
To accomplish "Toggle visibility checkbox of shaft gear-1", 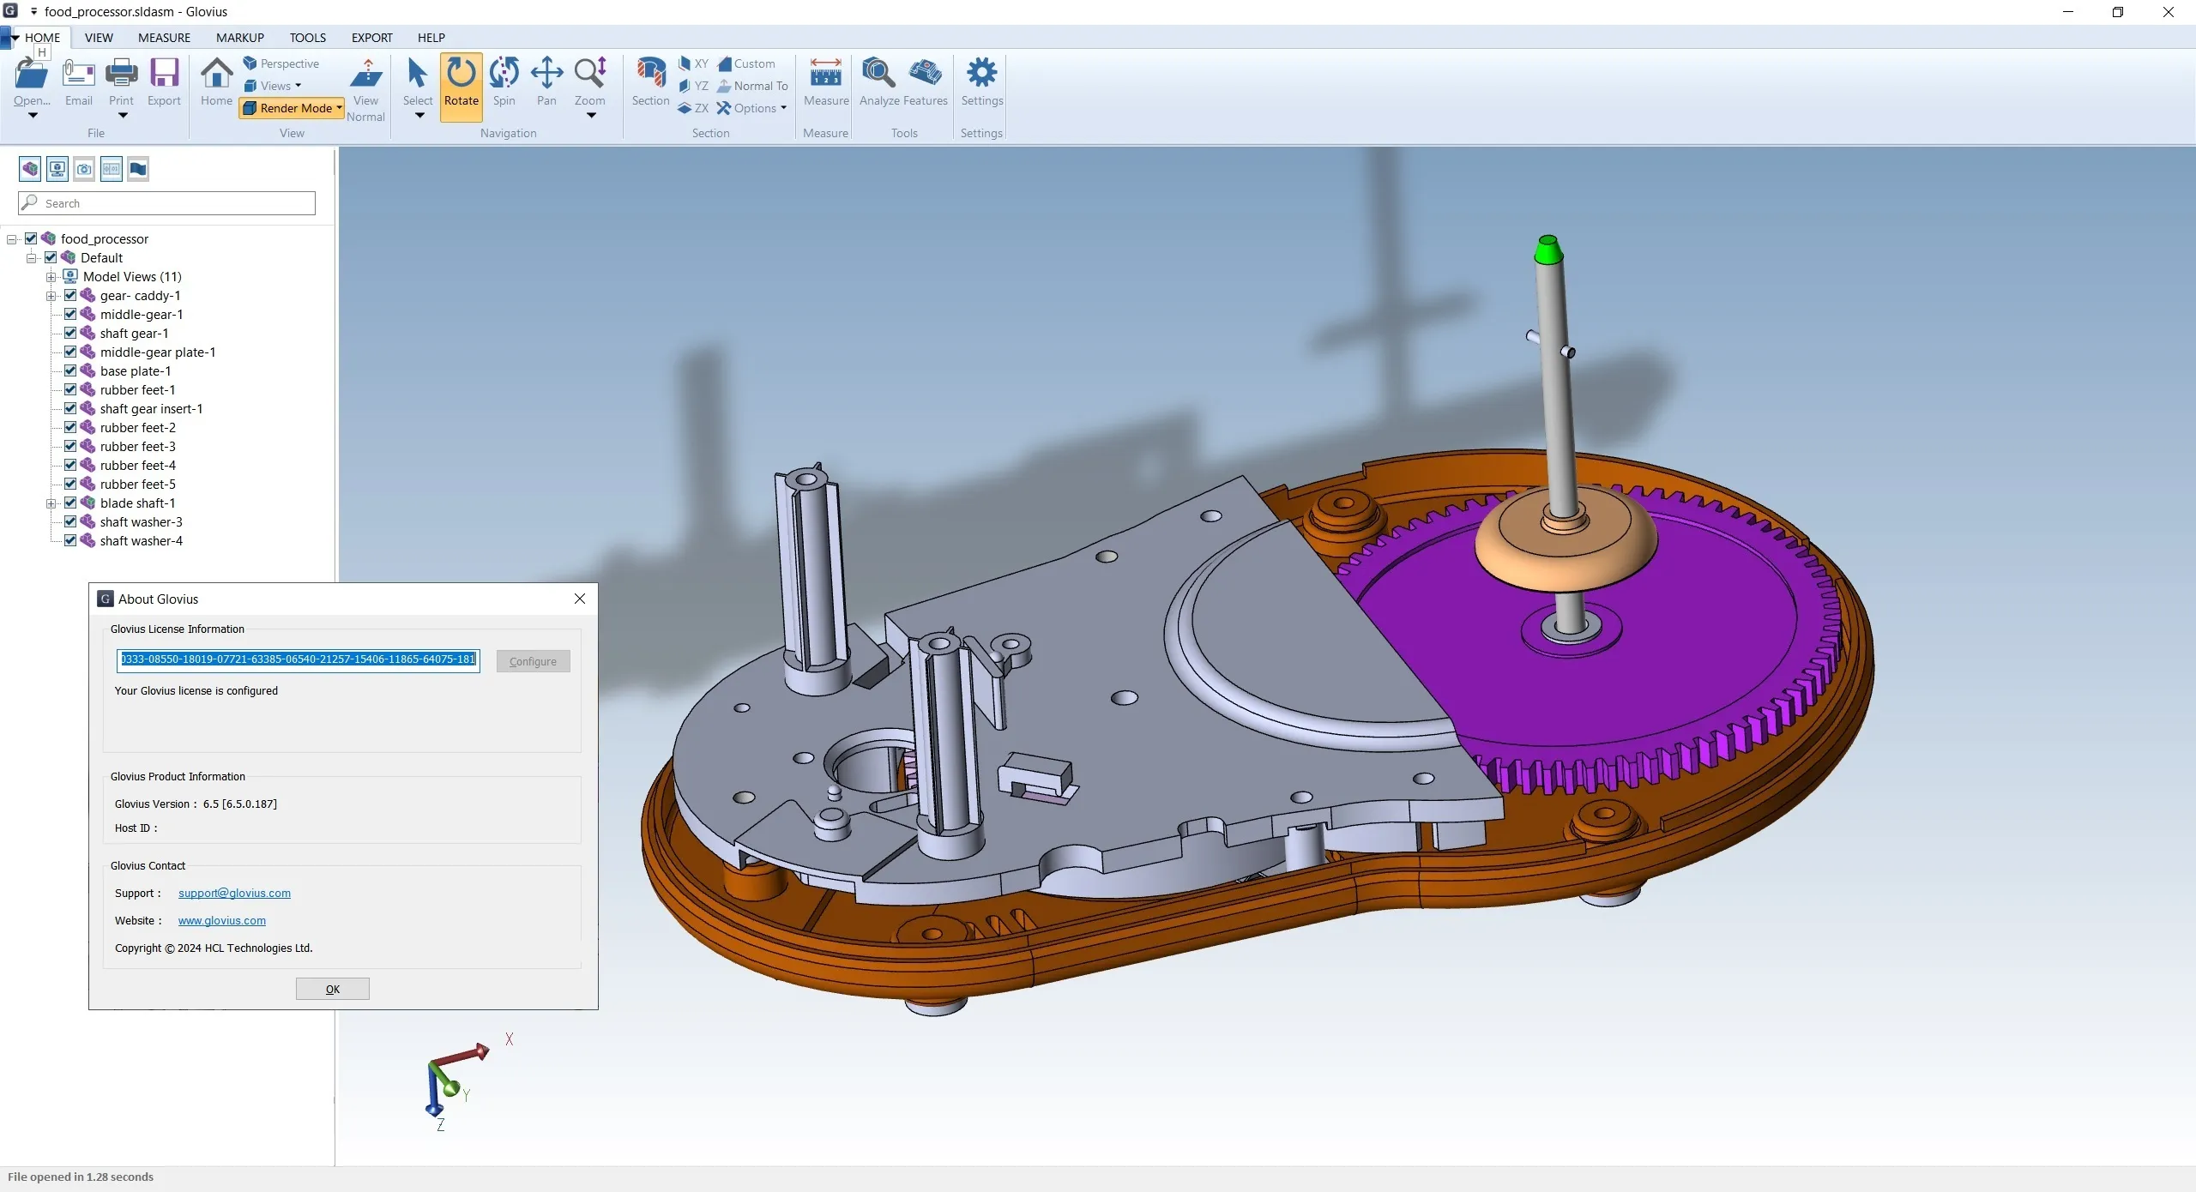I will (70, 333).
